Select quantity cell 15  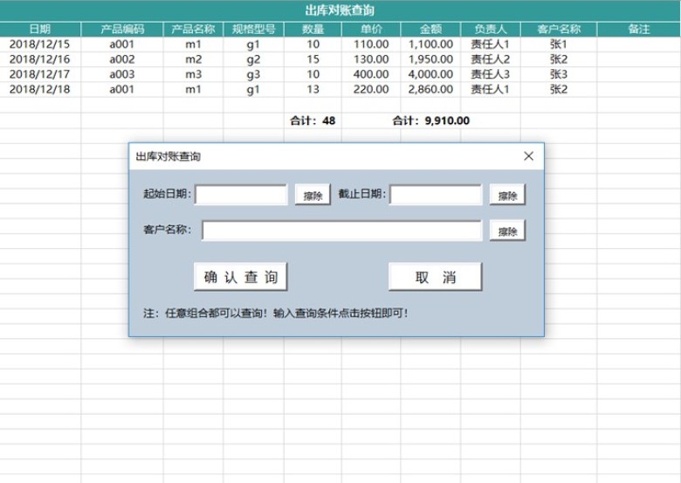[x=313, y=59]
